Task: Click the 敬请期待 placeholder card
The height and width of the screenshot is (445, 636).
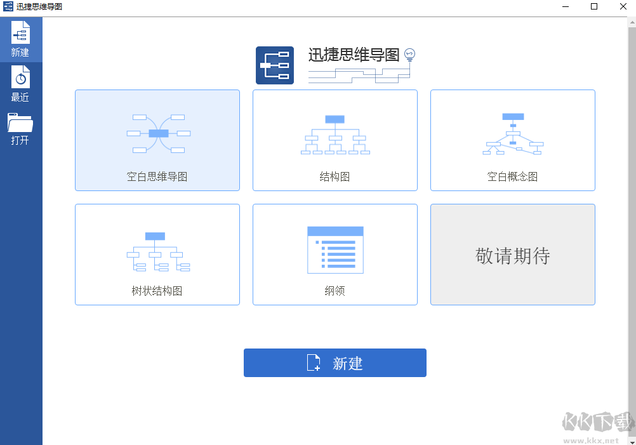Action: point(512,254)
